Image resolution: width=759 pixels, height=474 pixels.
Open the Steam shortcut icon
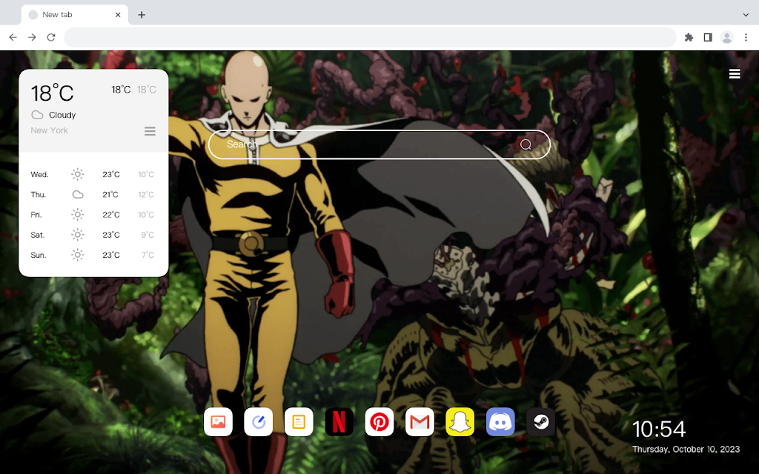[x=540, y=421]
